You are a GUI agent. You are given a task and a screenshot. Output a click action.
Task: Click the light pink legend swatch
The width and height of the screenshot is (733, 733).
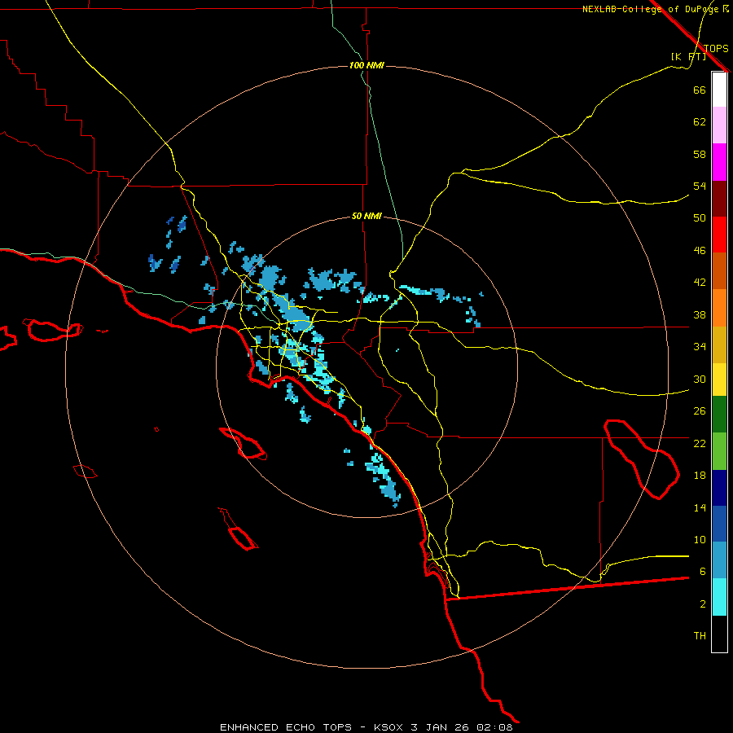719,125
